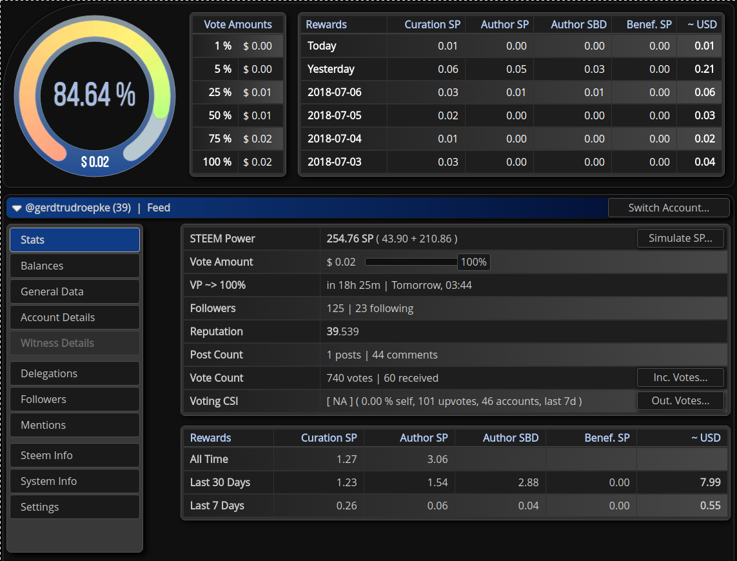Select the 2018-07-04 rewards row
Viewport: 737px width, 561px height.
click(x=512, y=139)
